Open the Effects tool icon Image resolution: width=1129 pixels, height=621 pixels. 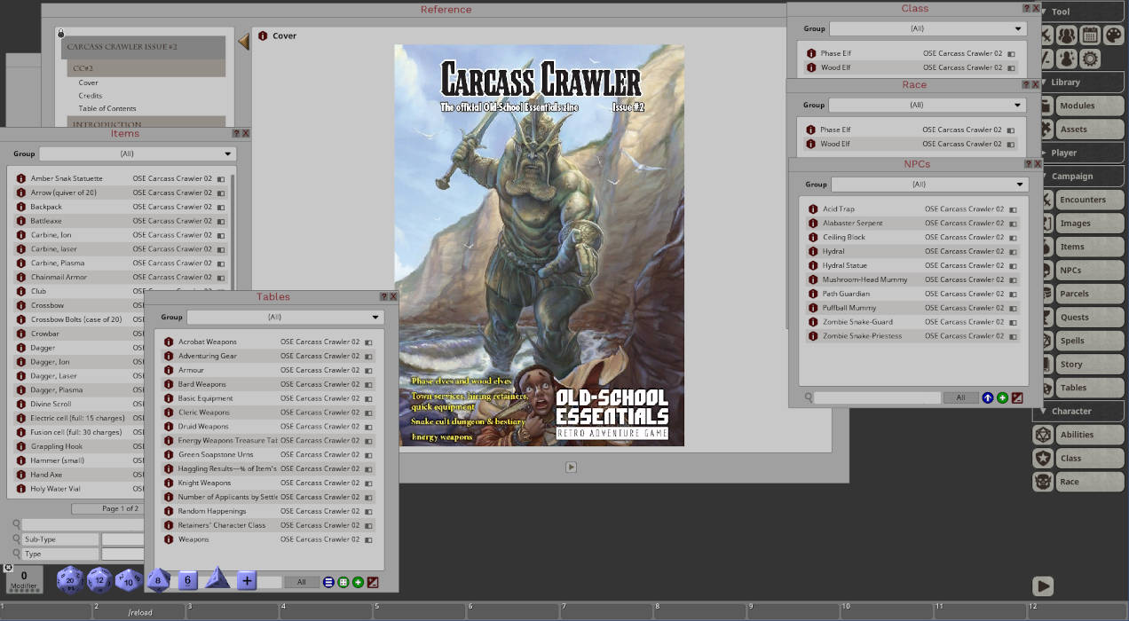(1067, 59)
